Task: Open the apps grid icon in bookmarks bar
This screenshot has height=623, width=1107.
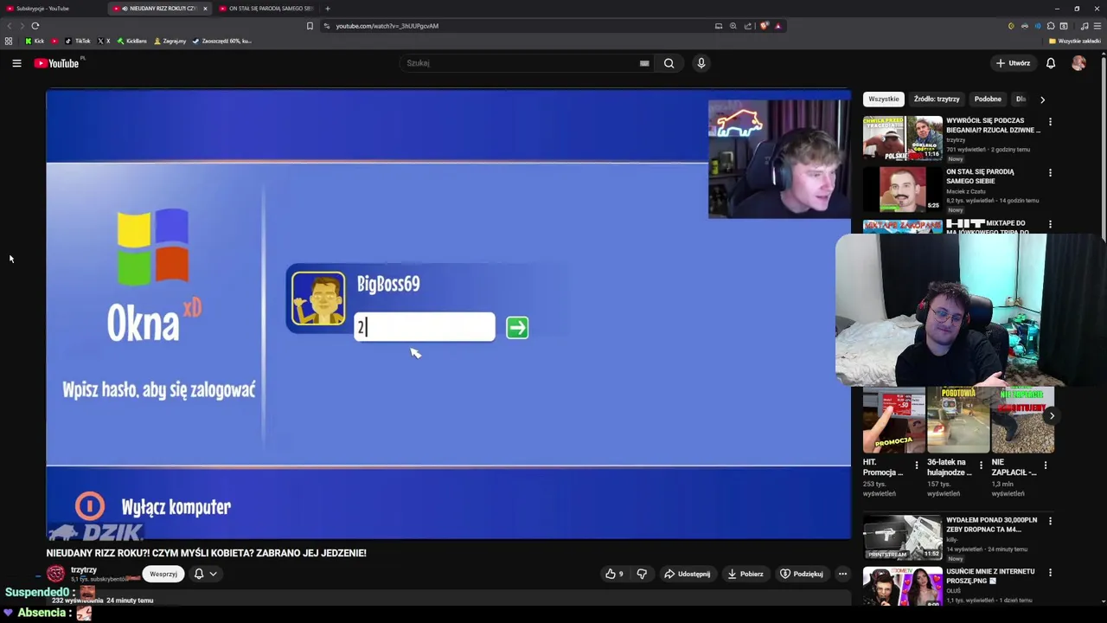Action: [x=9, y=41]
